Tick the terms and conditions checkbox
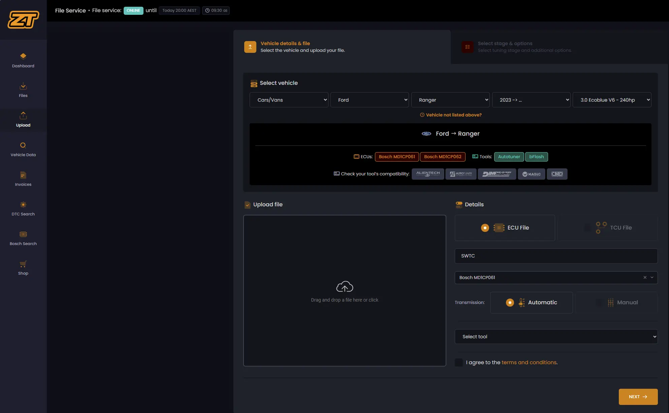This screenshot has height=413, width=669. [459, 363]
